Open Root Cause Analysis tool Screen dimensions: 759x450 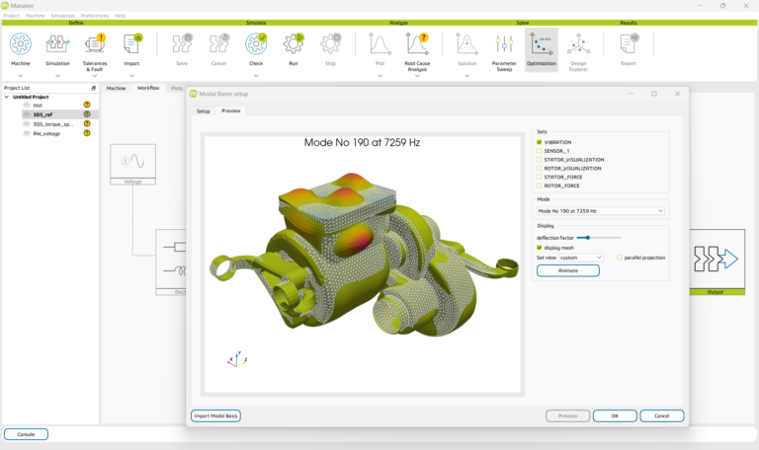(x=417, y=44)
